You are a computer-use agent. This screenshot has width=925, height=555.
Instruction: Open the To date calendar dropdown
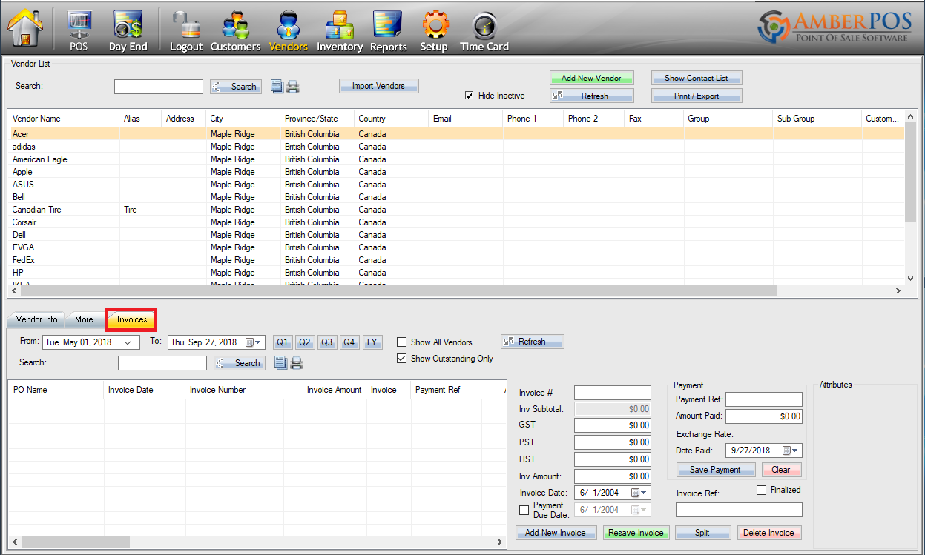[254, 342]
